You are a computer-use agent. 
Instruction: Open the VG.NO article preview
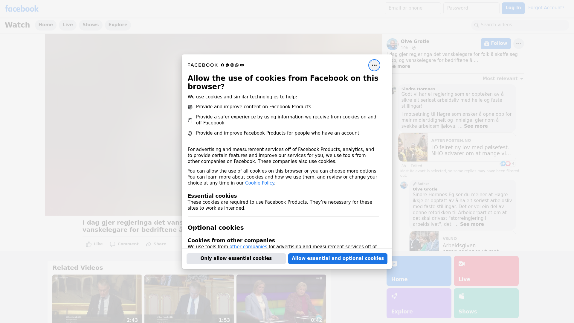point(462,241)
